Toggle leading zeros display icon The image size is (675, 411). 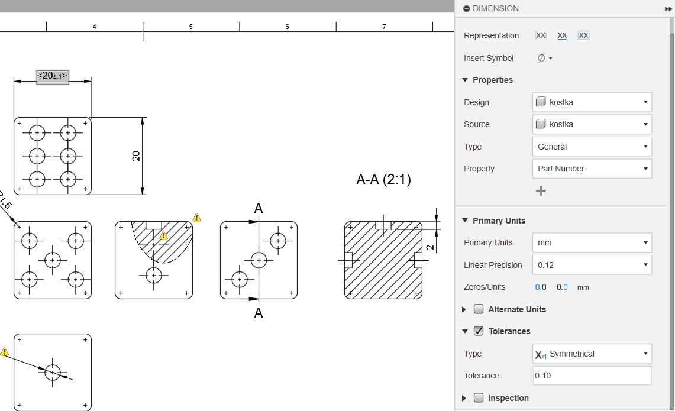tap(541, 287)
